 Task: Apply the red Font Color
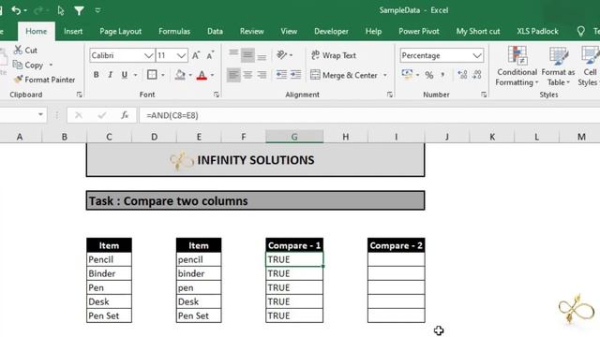[202, 75]
